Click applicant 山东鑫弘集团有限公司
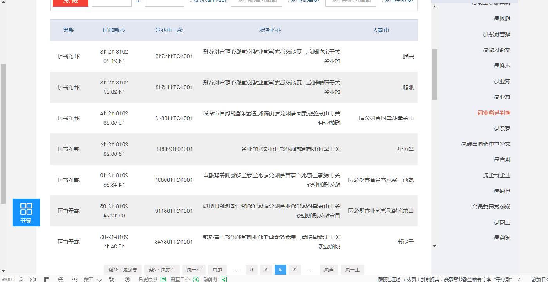 [x=387, y=118]
